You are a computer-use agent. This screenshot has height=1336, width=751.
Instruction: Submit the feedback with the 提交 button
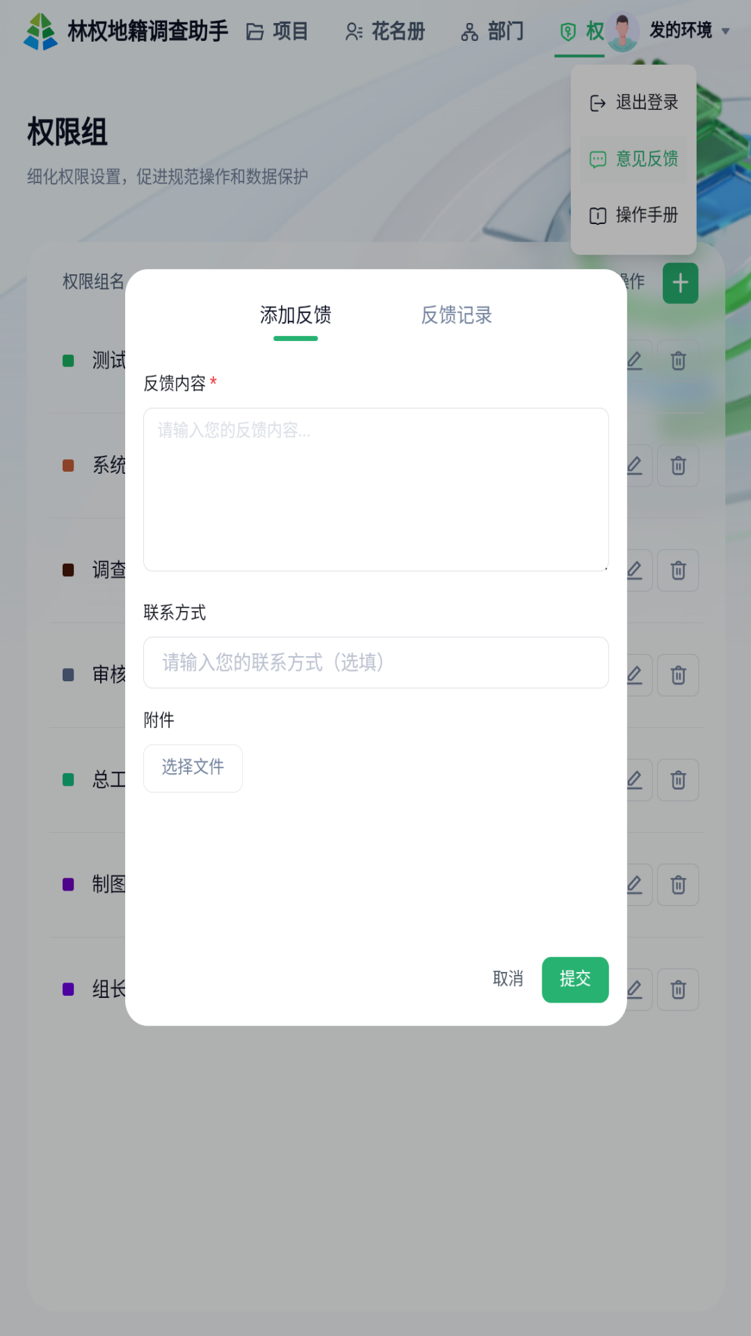click(575, 980)
